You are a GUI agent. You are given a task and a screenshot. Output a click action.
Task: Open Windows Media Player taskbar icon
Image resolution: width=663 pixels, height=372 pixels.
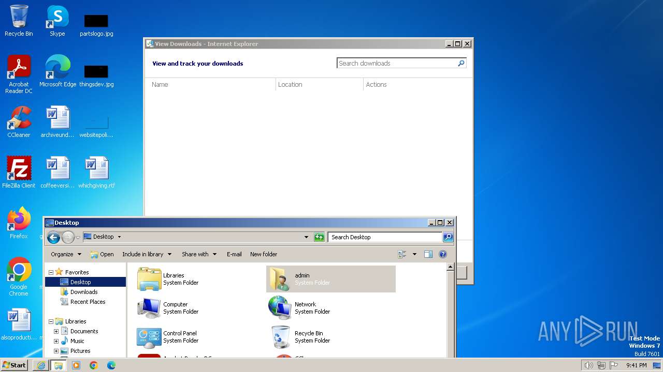76,365
